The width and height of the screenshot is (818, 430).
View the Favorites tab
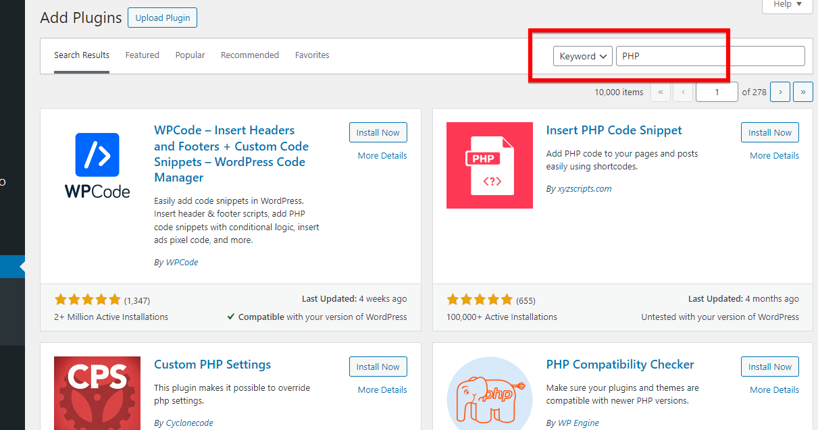(x=312, y=55)
